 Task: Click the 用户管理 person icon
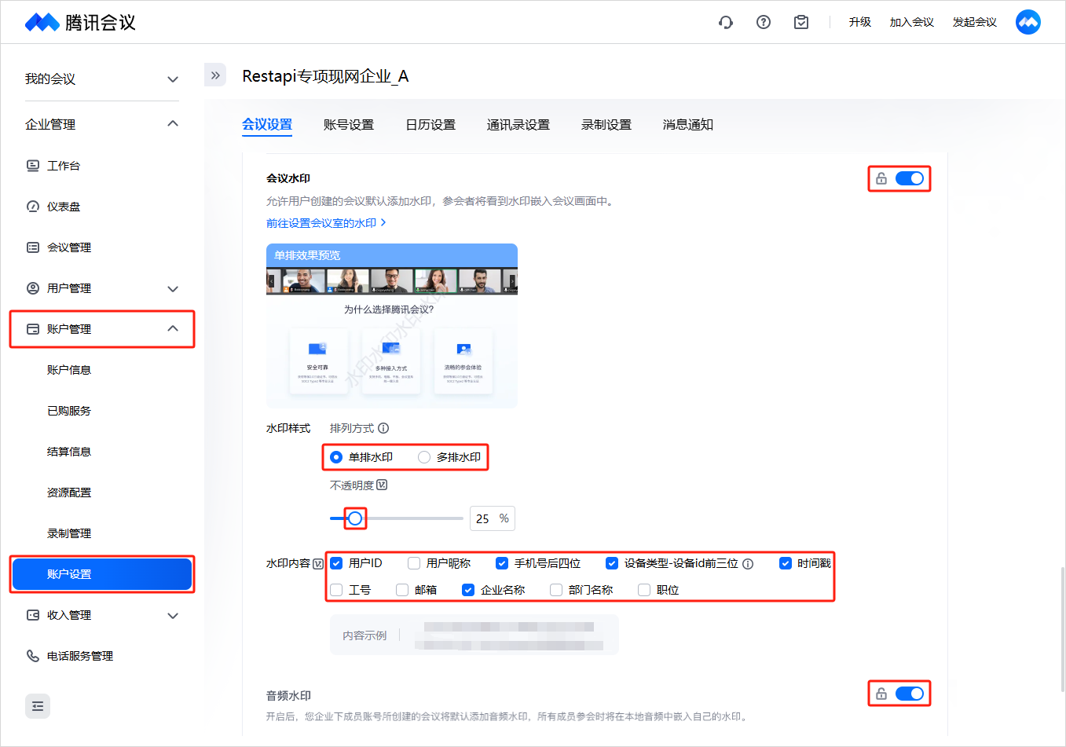click(33, 288)
